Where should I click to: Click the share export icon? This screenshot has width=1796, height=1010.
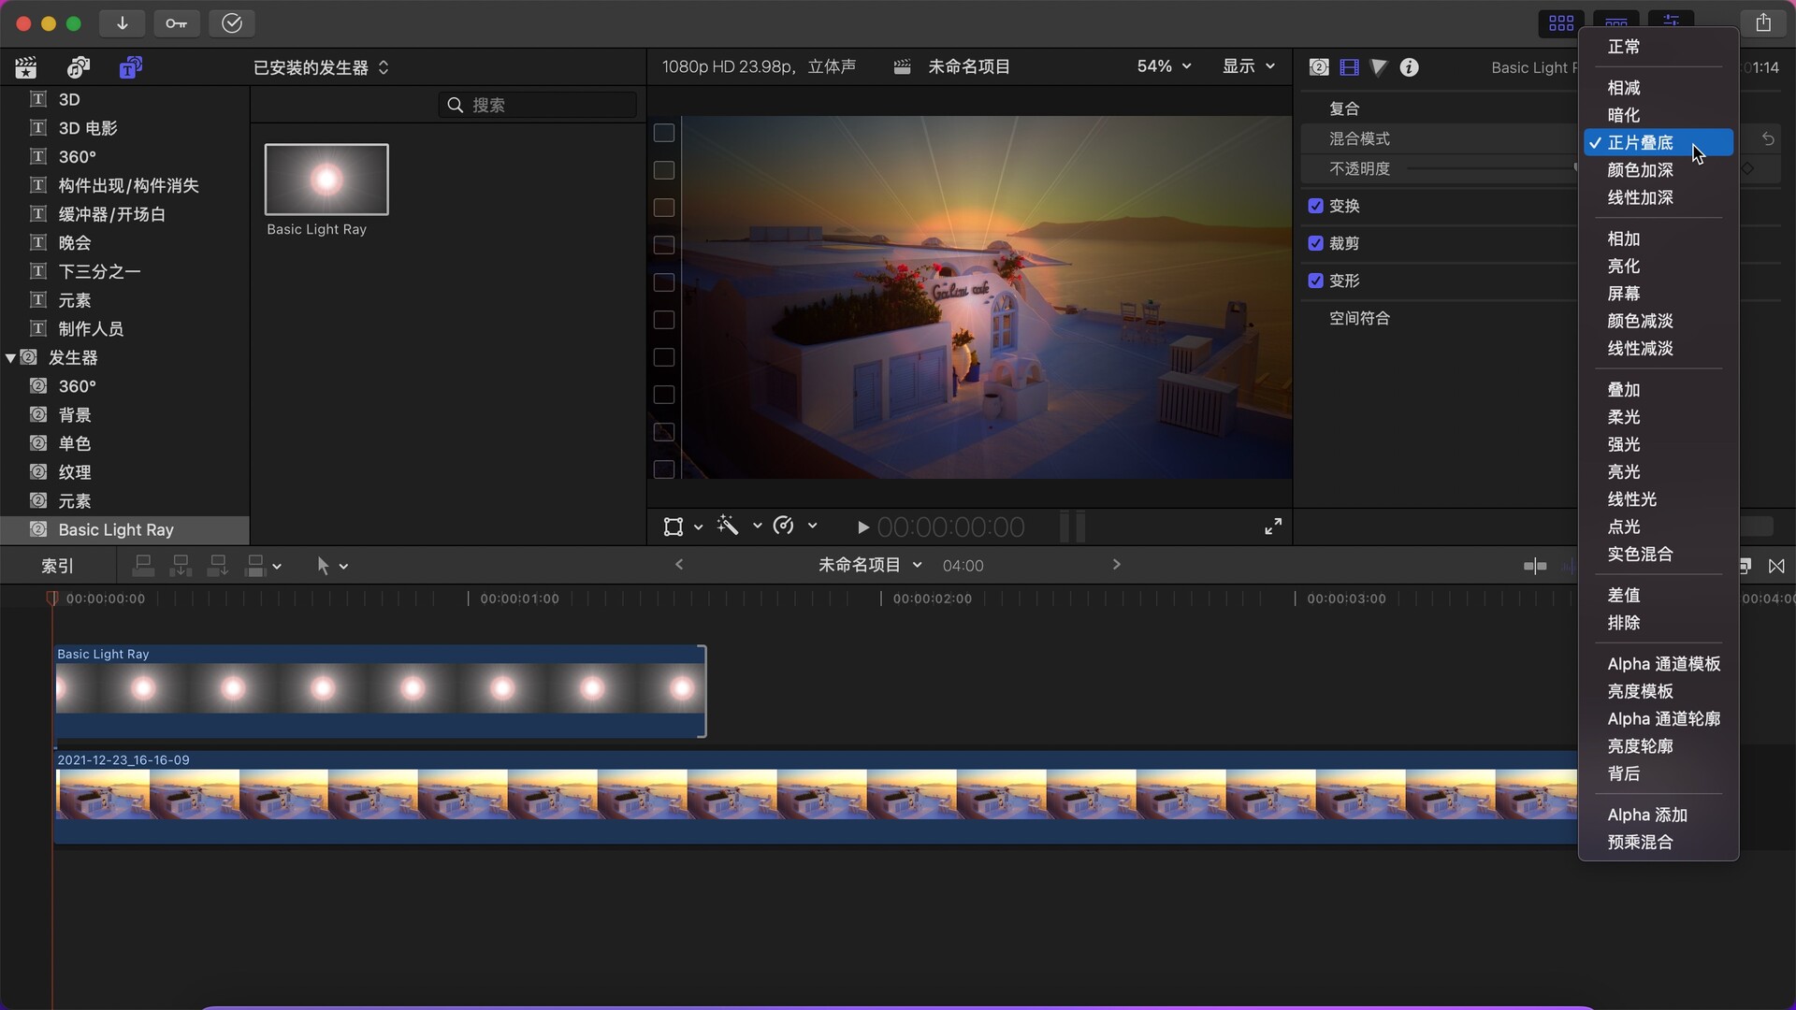[1763, 23]
